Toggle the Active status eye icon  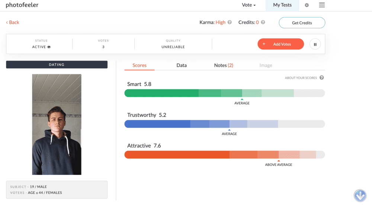coord(49,47)
